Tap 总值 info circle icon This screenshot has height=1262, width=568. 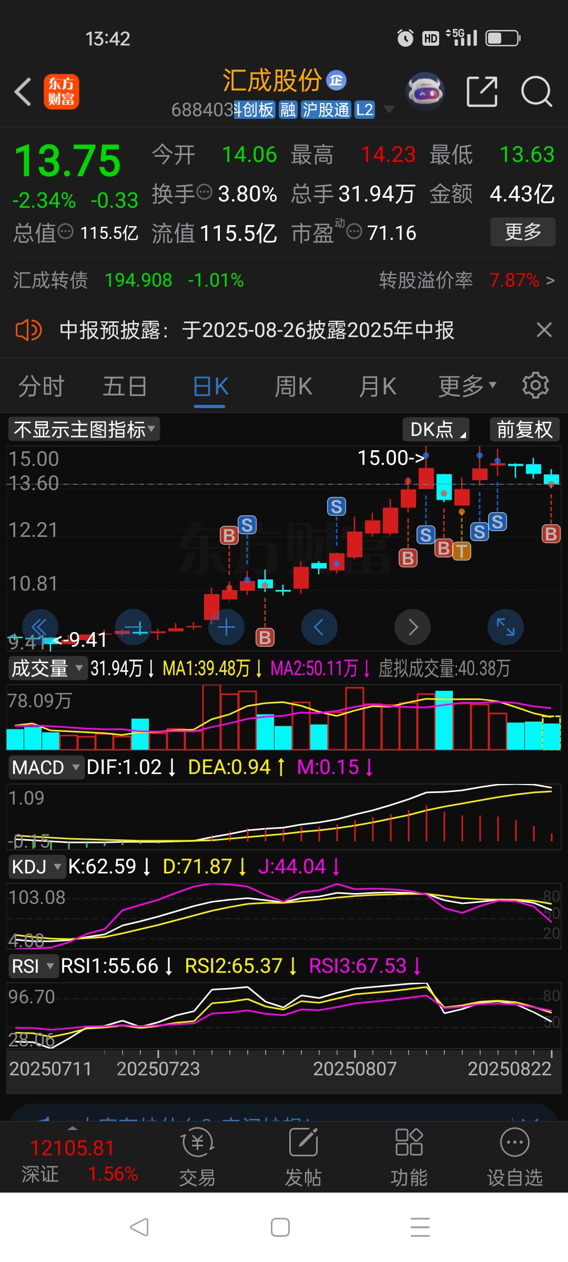(x=65, y=231)
